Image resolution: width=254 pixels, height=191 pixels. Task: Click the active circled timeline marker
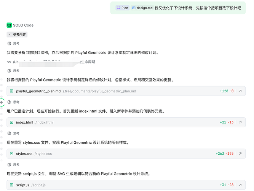[2, 102]
